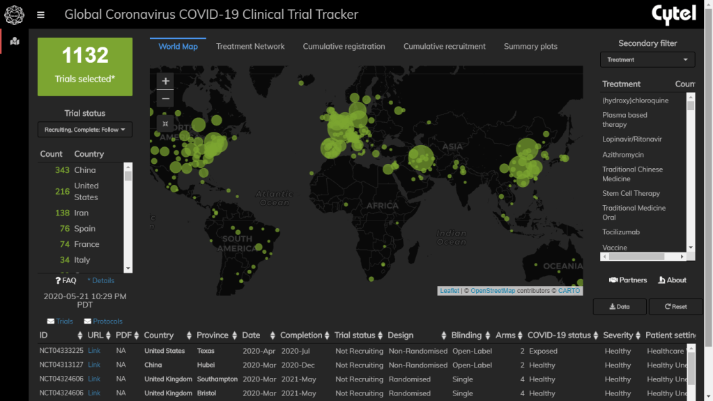Click the map zoom out minus button
Screen dimensions: 713x401
pos(165,99)
